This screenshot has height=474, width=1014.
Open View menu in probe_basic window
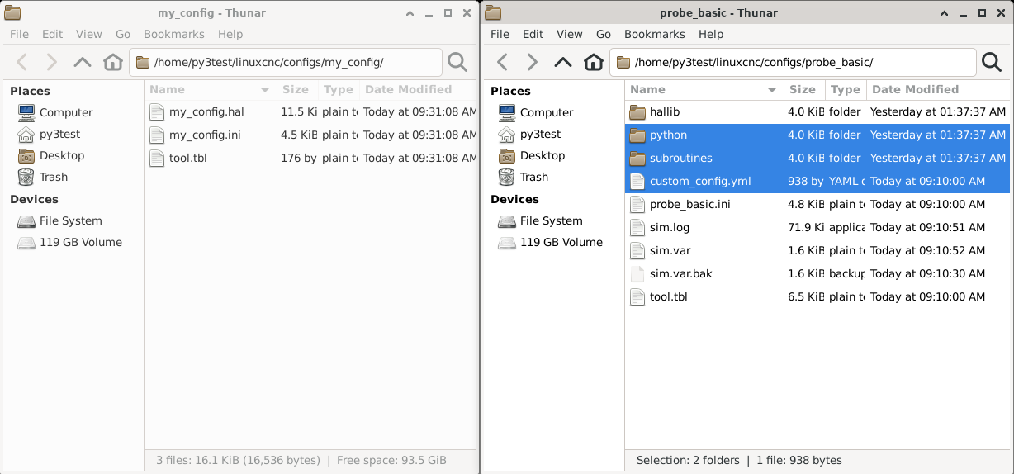pos(570,34)
